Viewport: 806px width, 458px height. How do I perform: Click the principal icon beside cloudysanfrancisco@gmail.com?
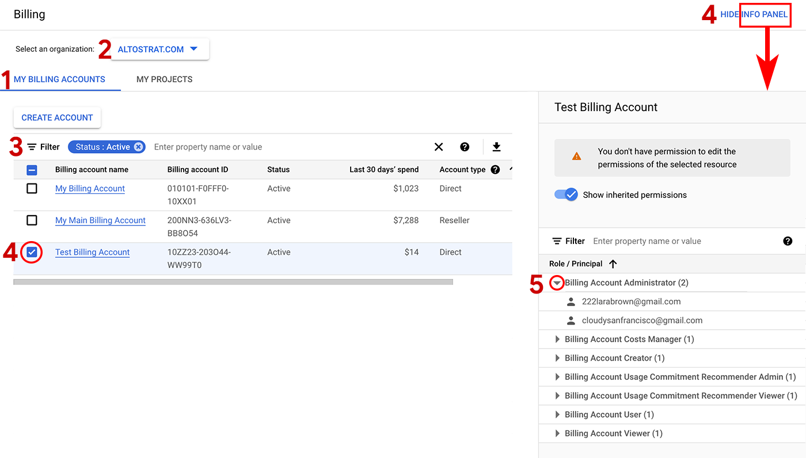coord(571,320)
